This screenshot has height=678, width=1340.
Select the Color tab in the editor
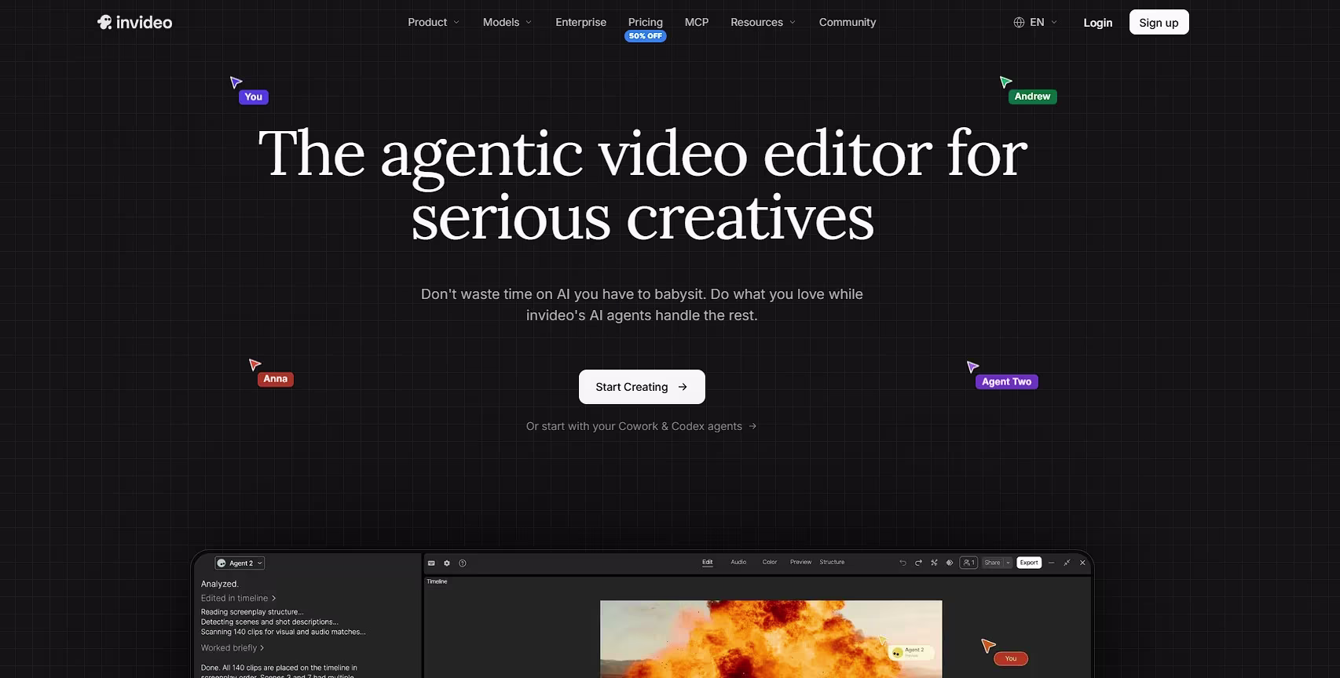click(770, 562)
